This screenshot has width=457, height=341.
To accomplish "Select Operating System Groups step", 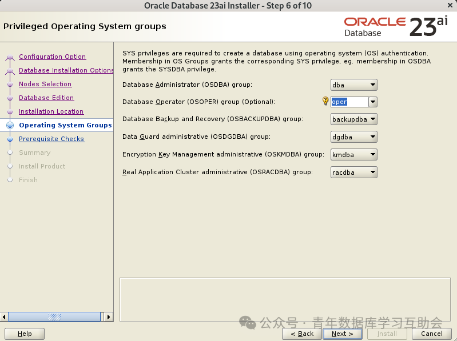I will (65, 125).
